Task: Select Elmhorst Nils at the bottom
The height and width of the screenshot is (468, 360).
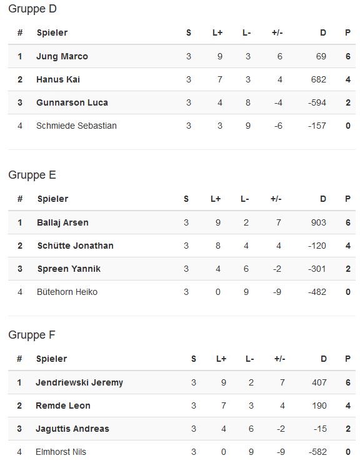Action: [61, 452]
